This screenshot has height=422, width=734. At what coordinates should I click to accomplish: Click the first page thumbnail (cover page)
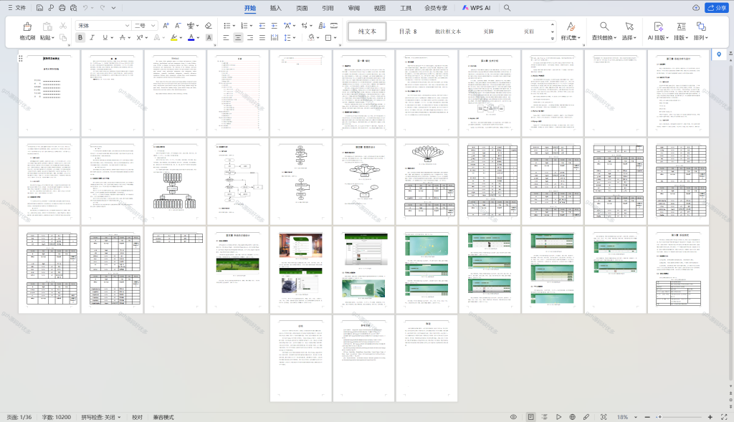[x=49, y=93]
